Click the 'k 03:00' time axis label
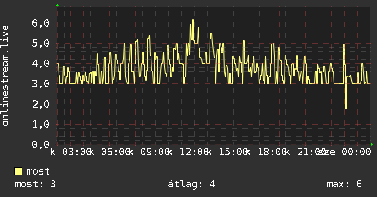 [x=70, y=152]
